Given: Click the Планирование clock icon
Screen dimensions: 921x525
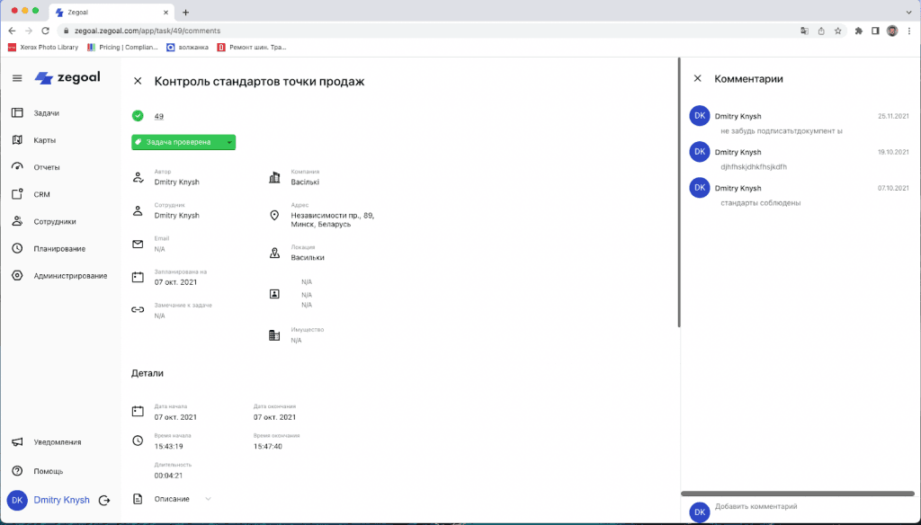Looking at the screenshot, I should 17,248.
